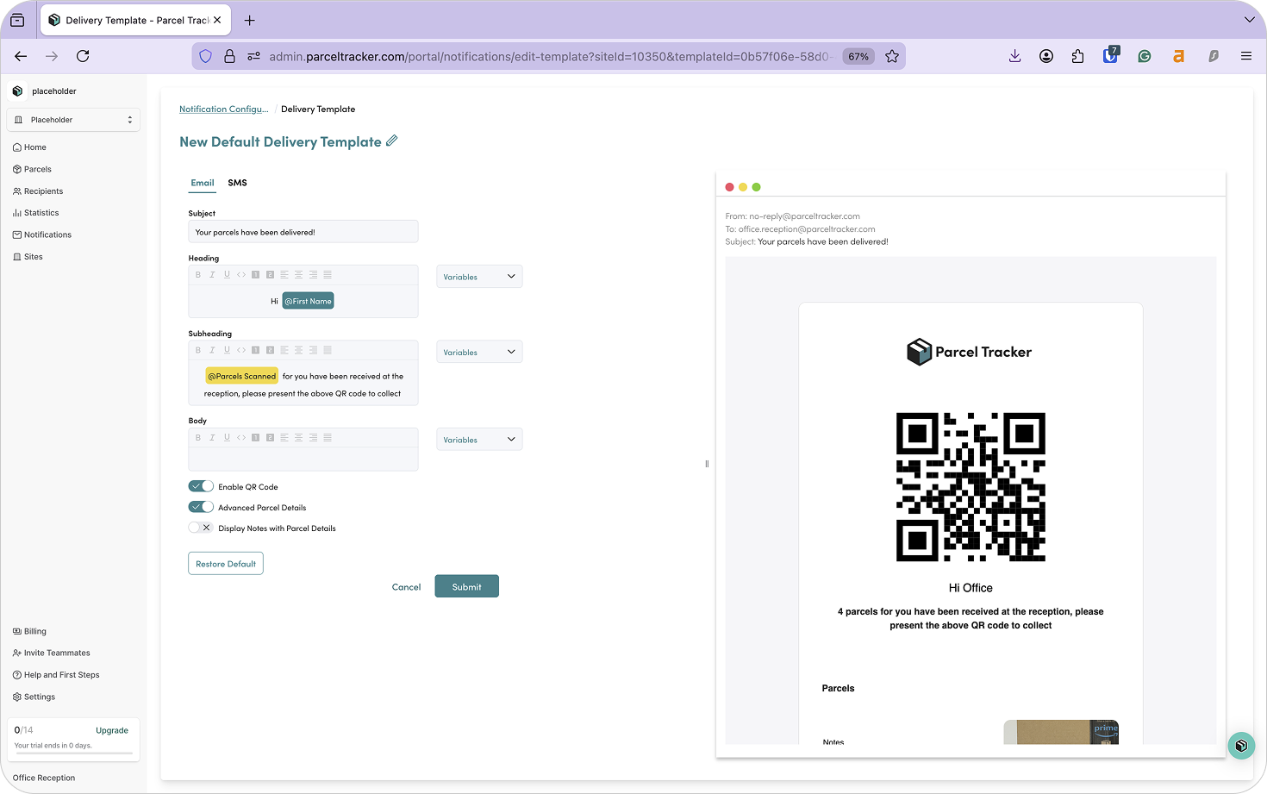The width and height of the screenshot is (1267, 794).
Task: Switch to the Email tab
Action: [x=203, y=183]
